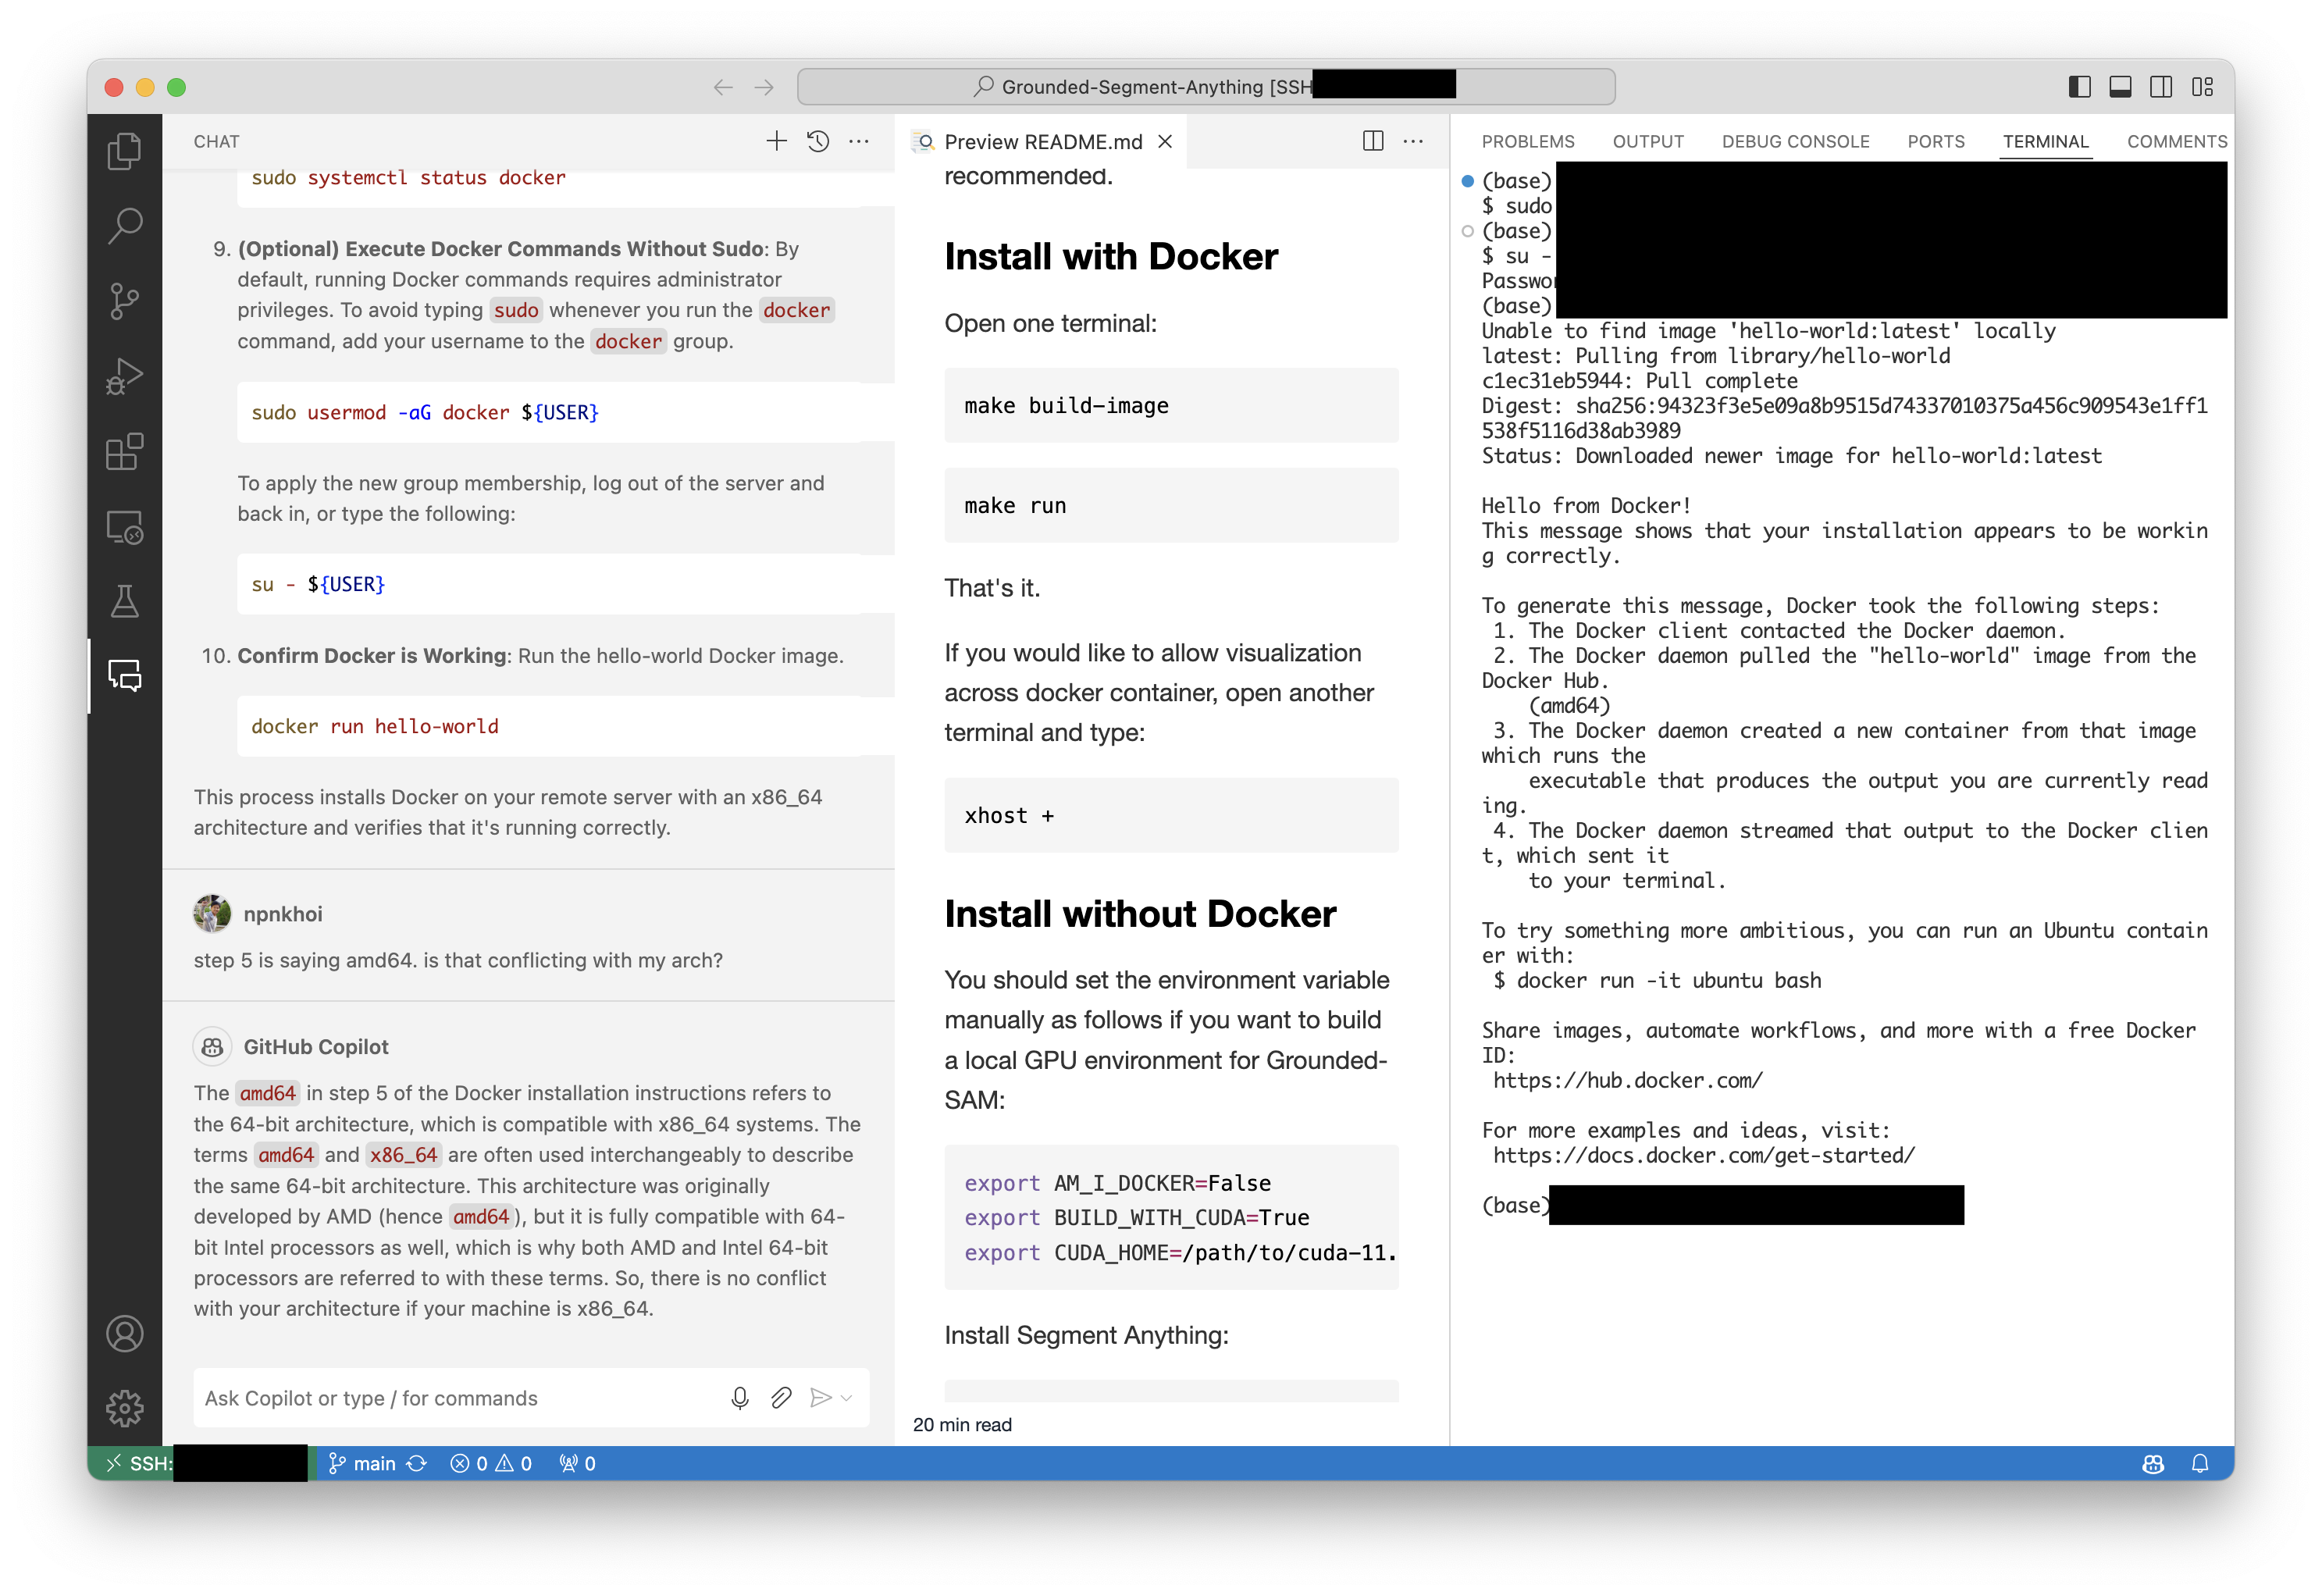Open chat panel more actions menu
The image size is (2322, 1596).
coord(858,141)
